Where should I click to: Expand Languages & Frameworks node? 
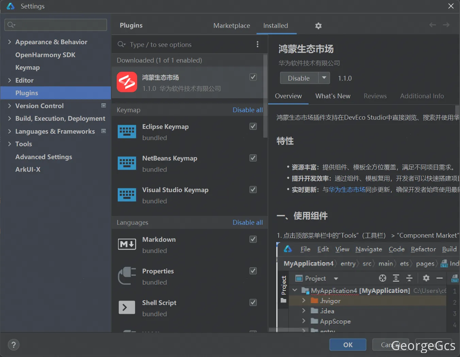coord(10,131)
